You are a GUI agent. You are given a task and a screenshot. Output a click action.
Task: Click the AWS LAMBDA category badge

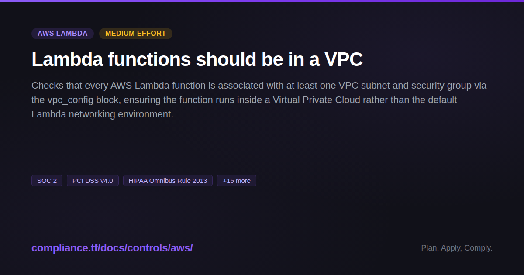62,34
